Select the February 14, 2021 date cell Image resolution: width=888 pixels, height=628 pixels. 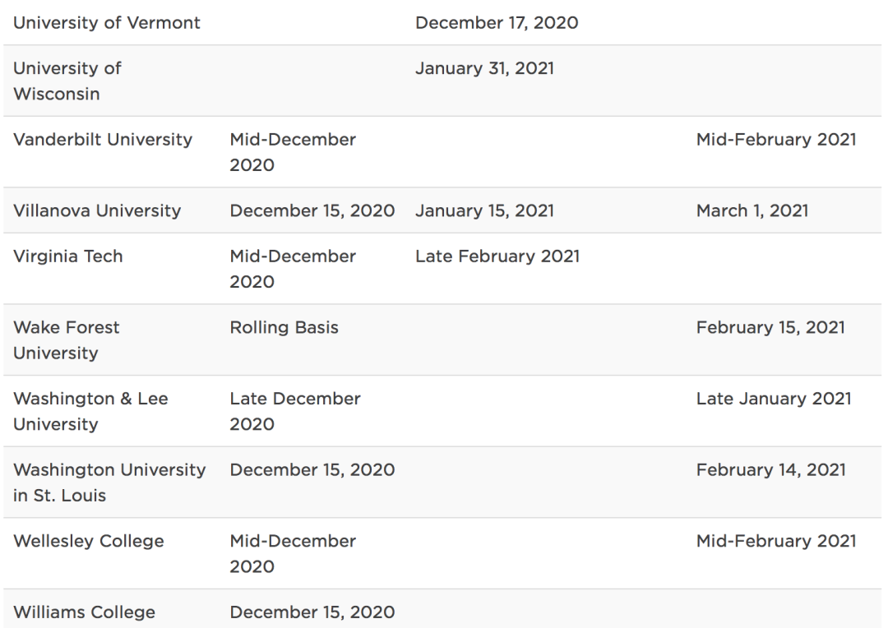click(770, 470)
